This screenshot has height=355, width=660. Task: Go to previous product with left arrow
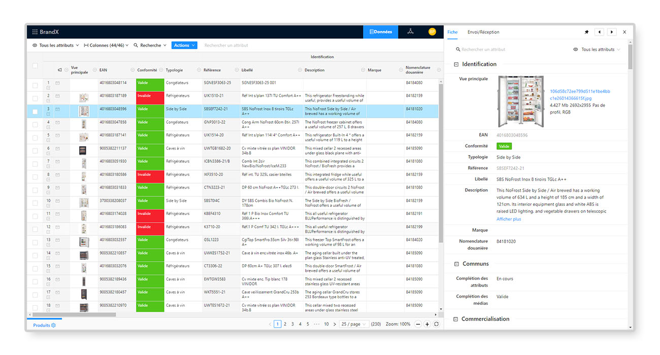pos(600,32)
